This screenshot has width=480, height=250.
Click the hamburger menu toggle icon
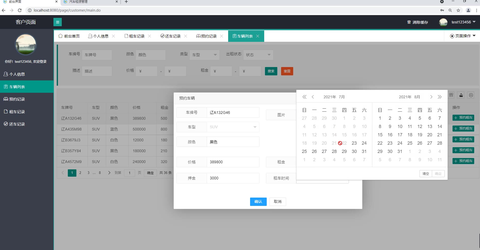pos(57,22)
